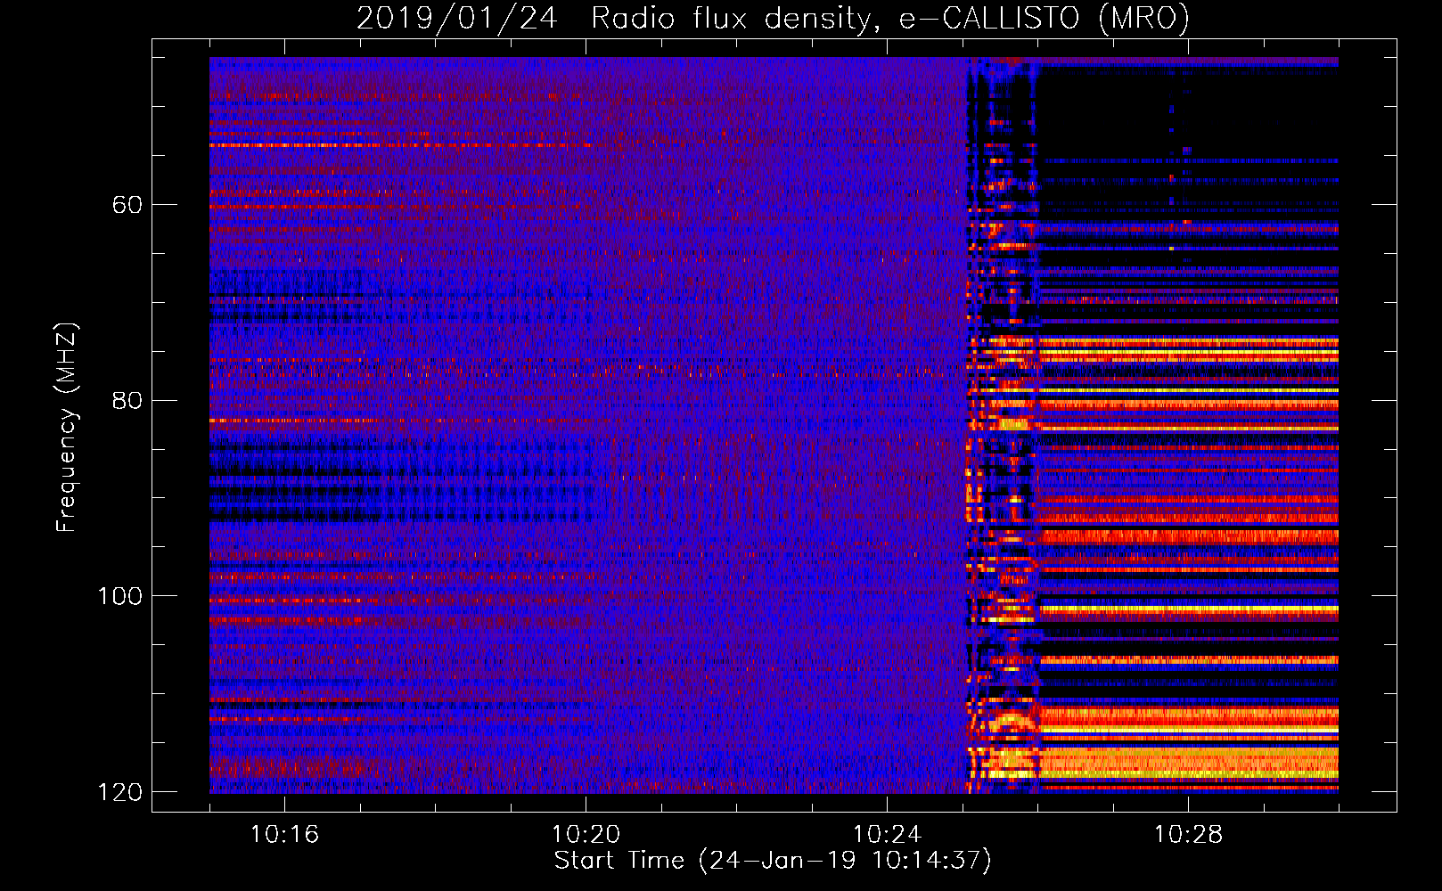Click the '120' frequency tick label
1442x891 pixels.
[x=120, y=792]
